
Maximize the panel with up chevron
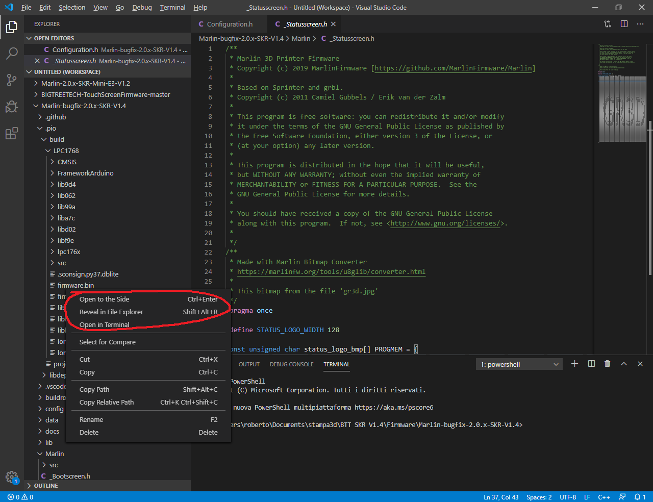point(623,364)
